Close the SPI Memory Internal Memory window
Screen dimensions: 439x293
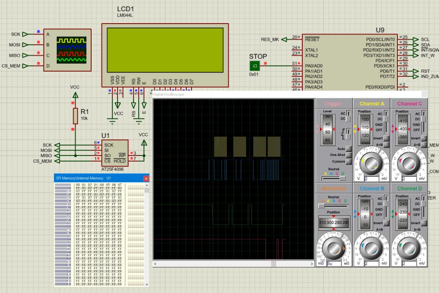tap(146, 178)
